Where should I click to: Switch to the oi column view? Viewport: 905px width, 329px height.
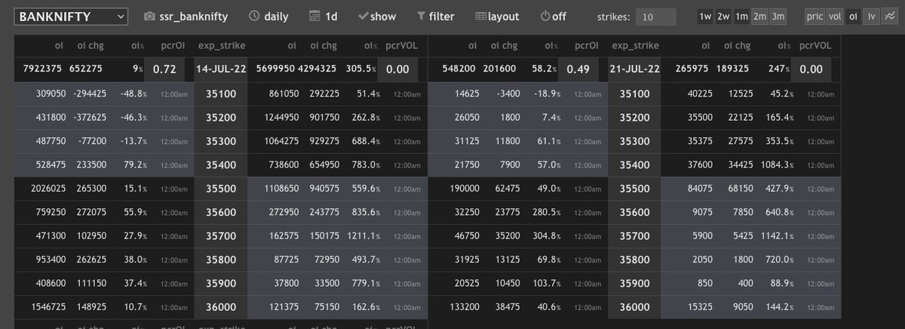point(853,17)
